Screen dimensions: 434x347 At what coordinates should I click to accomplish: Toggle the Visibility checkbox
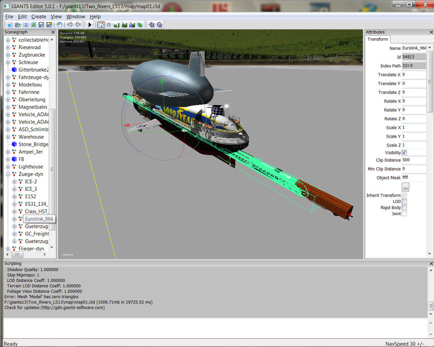404,153
